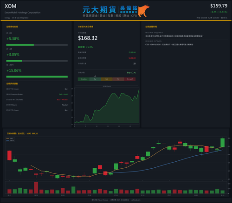Click the first large red candlestick
The width and height of the screenshot is (232, 203).
pos(9,155)
